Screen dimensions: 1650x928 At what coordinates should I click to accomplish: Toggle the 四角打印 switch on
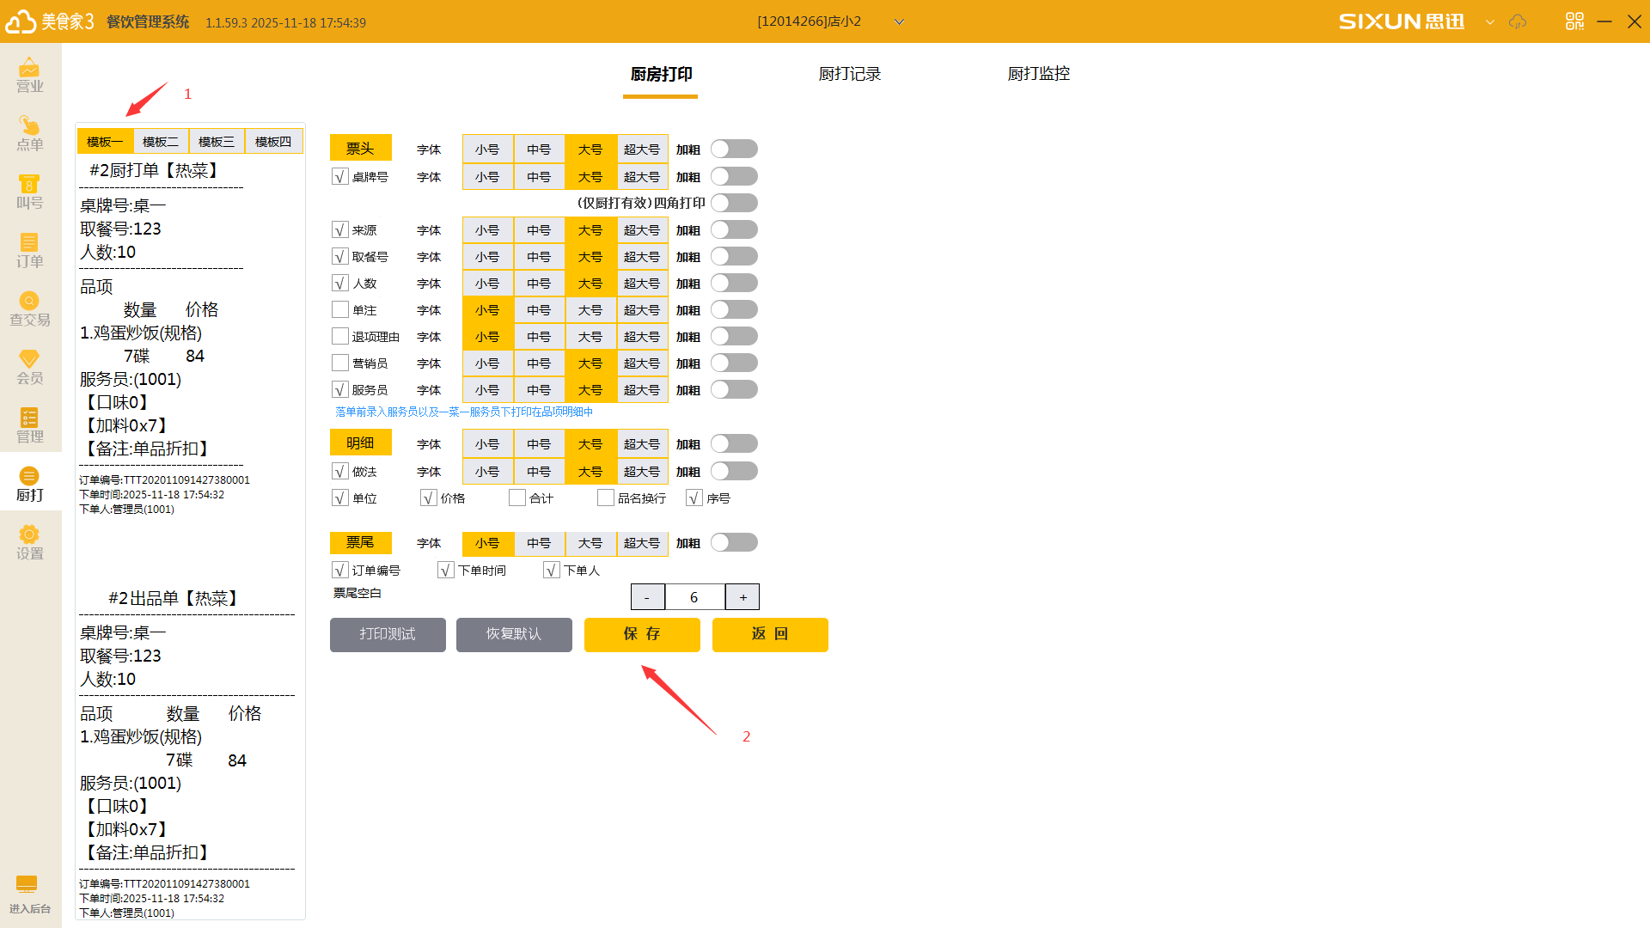pos(734,203)
